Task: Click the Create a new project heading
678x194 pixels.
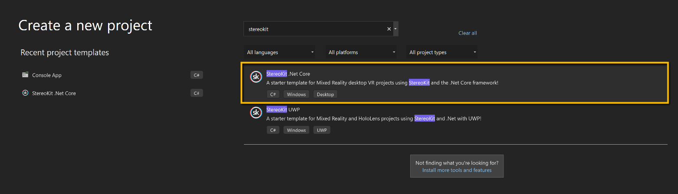Action: 85,25
